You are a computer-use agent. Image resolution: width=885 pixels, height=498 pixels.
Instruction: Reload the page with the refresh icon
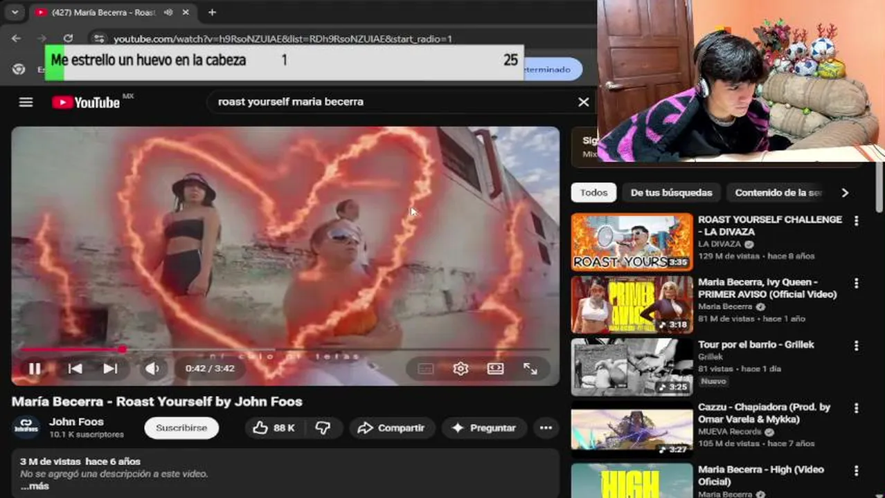[68, 39]
